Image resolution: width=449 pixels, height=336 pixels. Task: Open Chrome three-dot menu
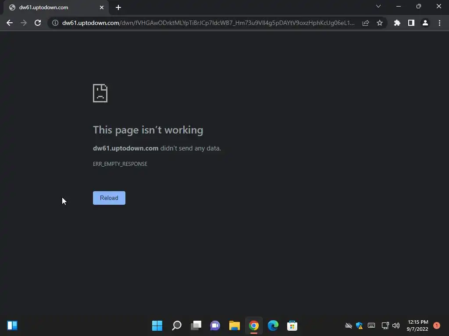(439, 23)
